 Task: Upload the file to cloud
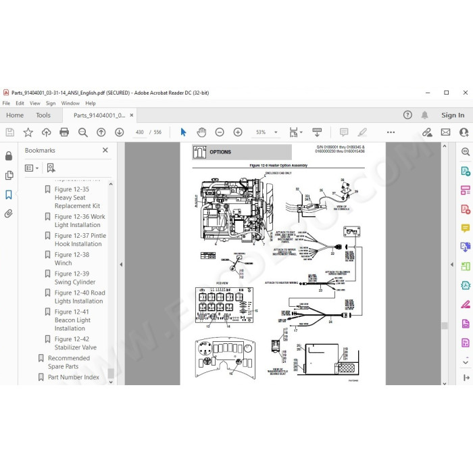click(46, 132)
